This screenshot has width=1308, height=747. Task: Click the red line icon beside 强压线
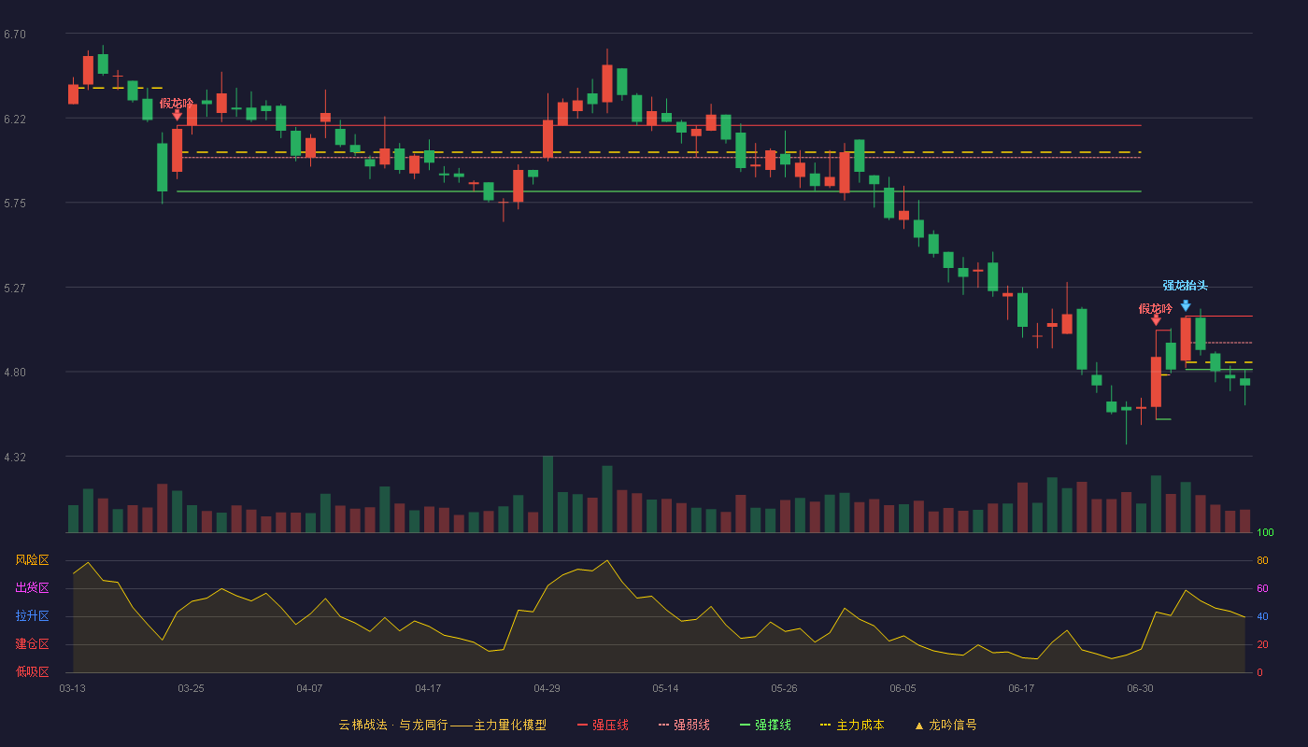pos(583,725)
